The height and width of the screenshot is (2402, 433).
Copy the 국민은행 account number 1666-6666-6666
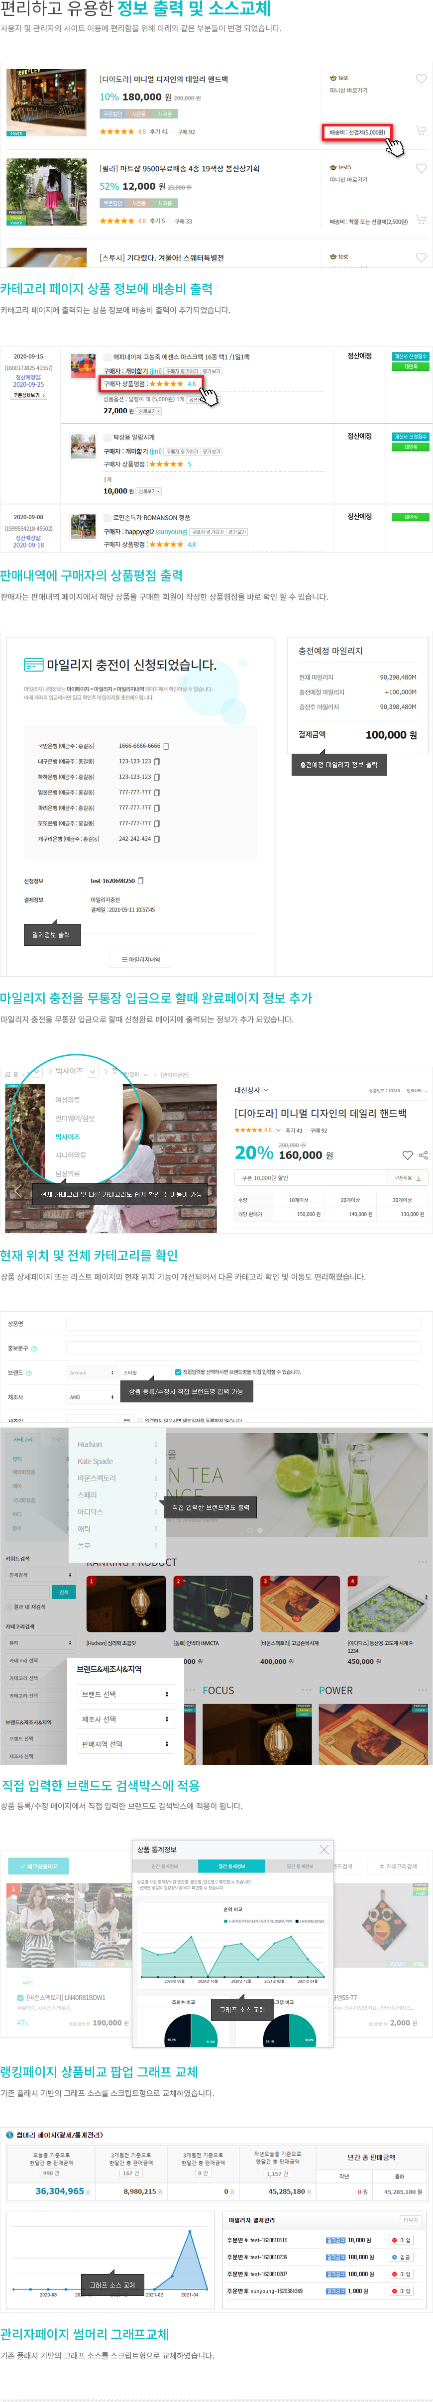166,746
